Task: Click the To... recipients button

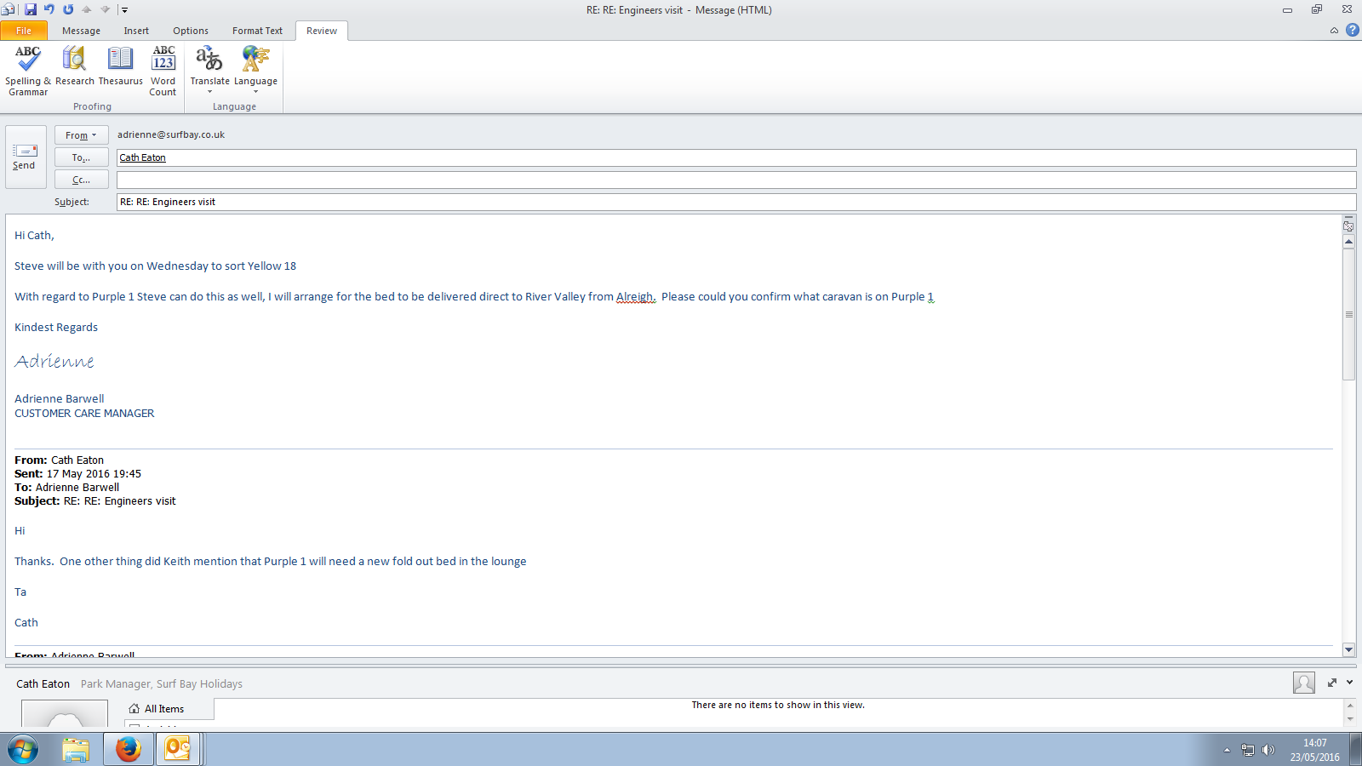Action: [82, 157]
